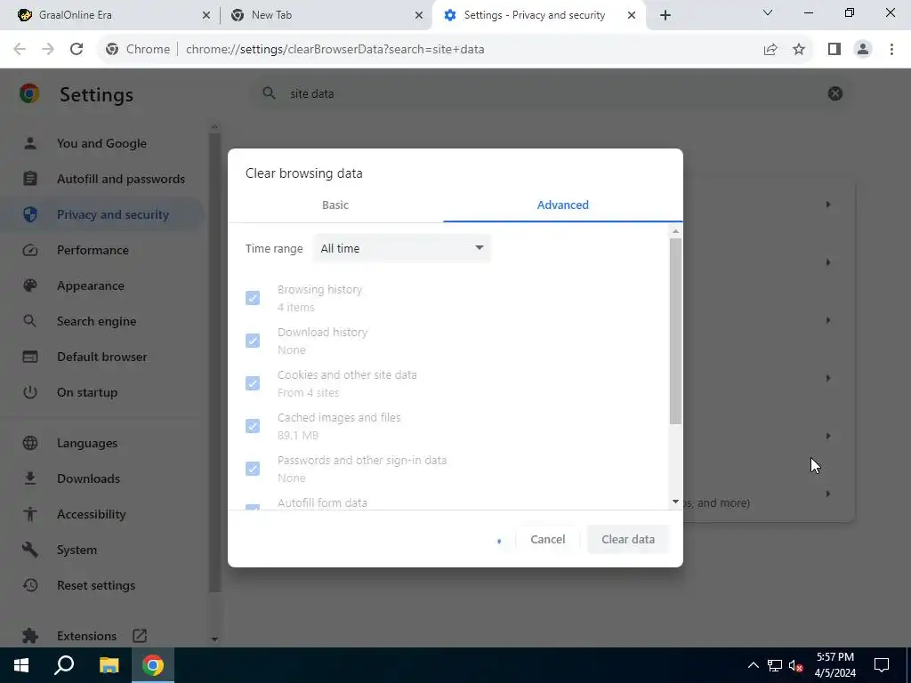
Task: Bookmark this tab with the star icon
Action: click(x=799, y=50)
